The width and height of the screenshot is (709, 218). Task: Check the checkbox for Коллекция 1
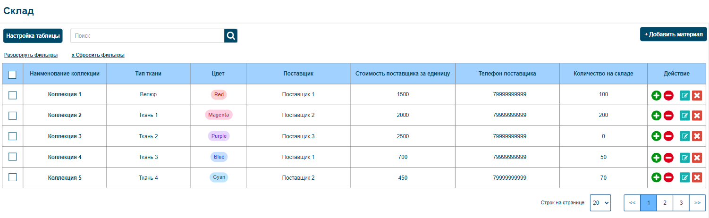12,95
